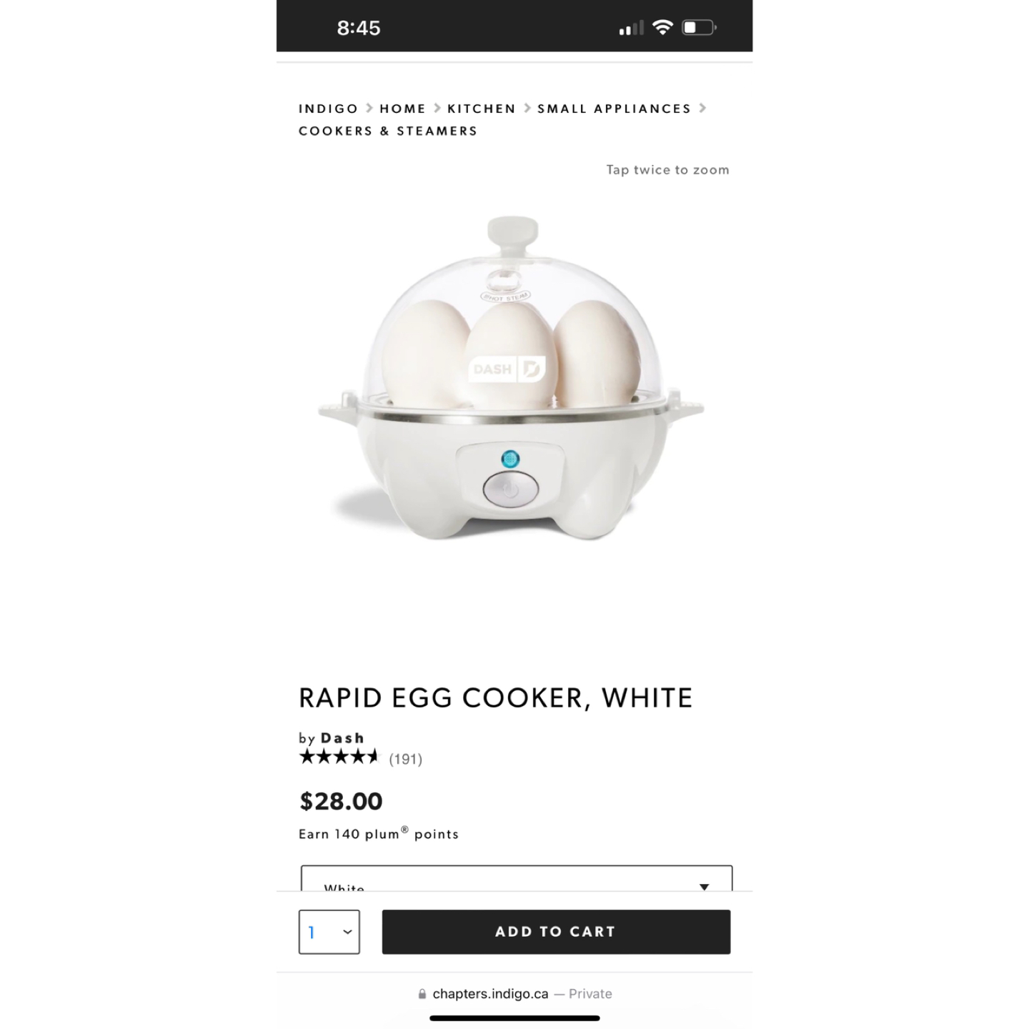Open Home breadcrumb link
Screen dimensions: 1029x1029
click(x=403, y=109)
